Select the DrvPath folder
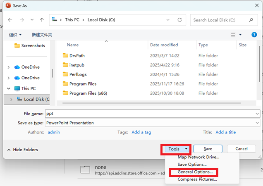This screenshot has width=263, height=186. (74, 55)
